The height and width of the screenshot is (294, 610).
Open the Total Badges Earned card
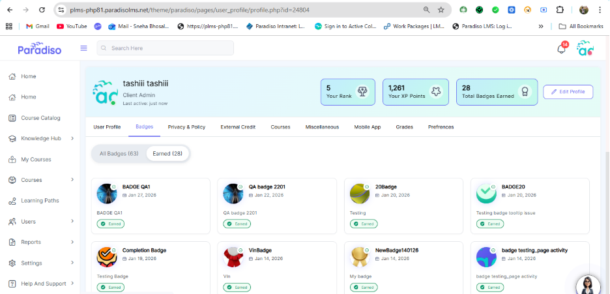point(497,92)
